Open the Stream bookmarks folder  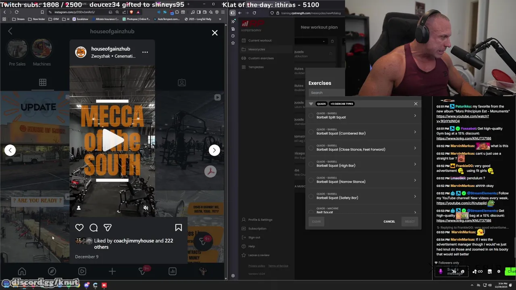(x=18, y=19)
